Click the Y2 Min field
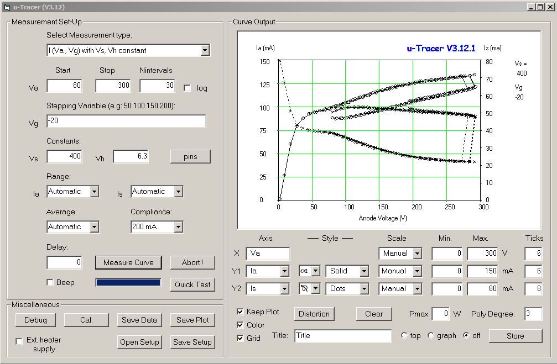The width and height of the screenshot is (557, 364). pyautogui.click(x=447, y=288)
